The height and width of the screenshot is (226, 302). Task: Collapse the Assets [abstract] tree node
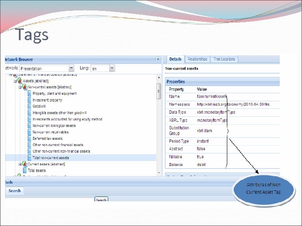point(15,81)
